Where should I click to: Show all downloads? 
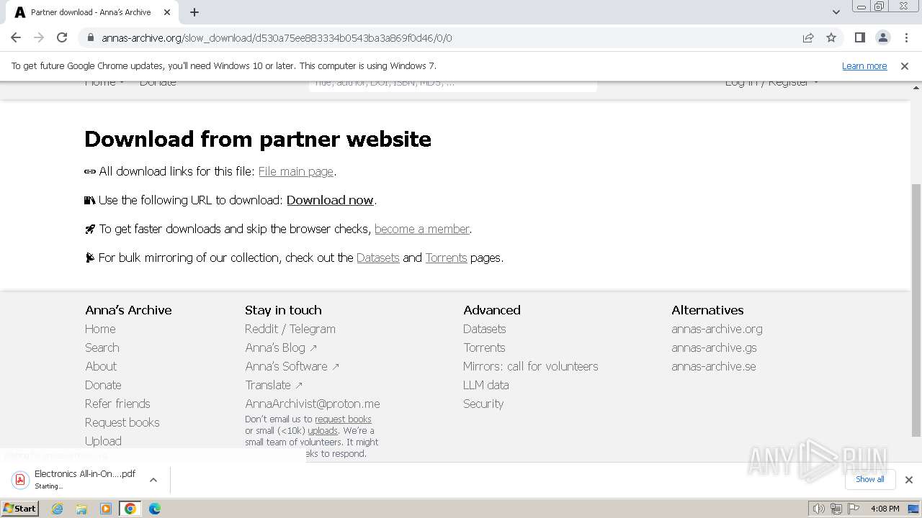coord(869,479)
